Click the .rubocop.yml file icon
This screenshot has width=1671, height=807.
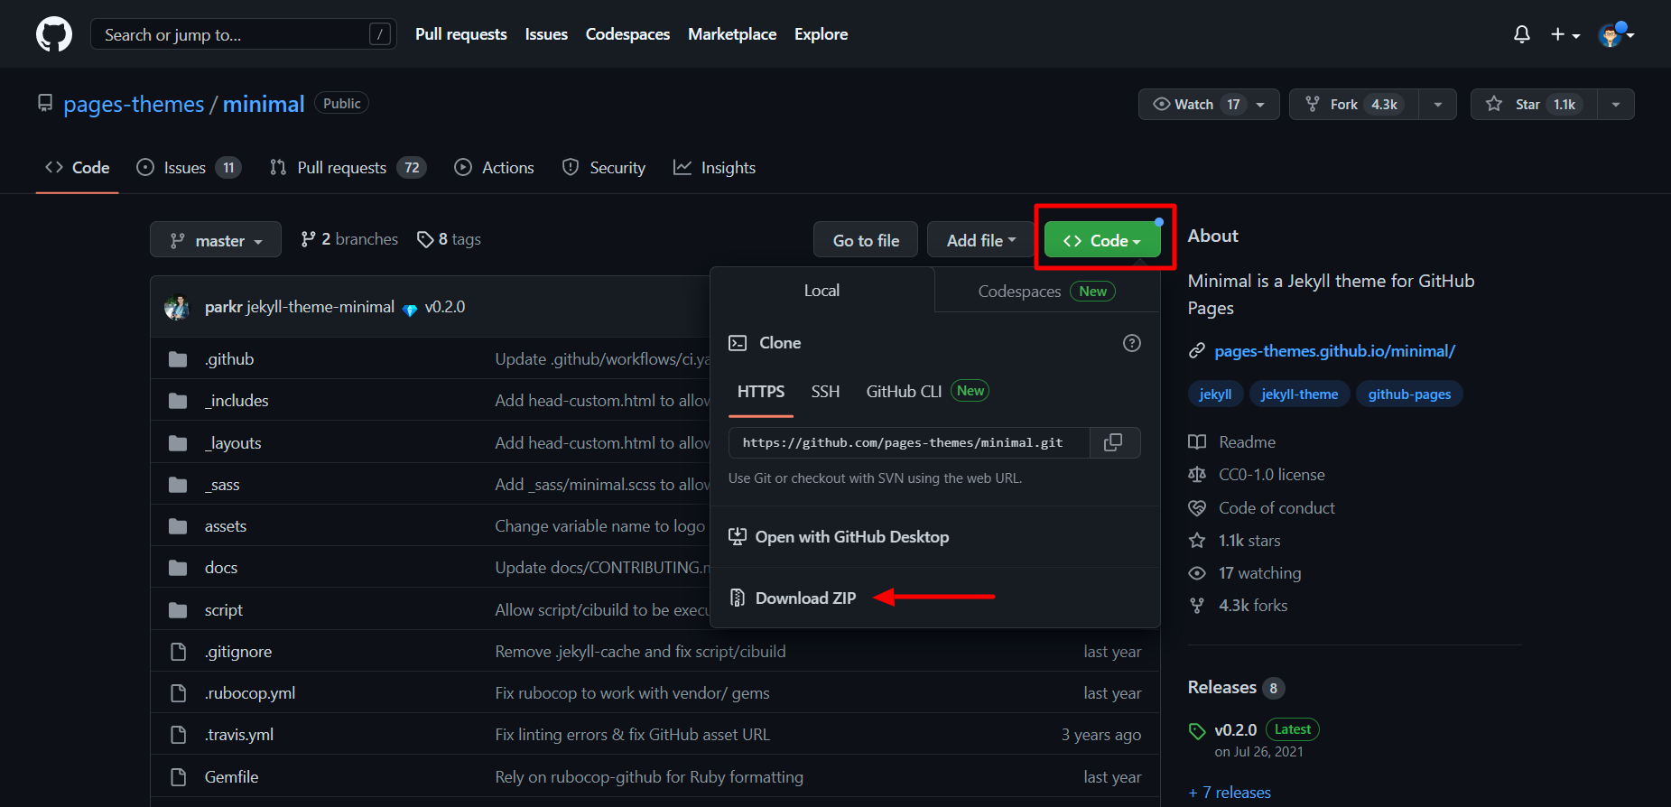coord(178,693)
